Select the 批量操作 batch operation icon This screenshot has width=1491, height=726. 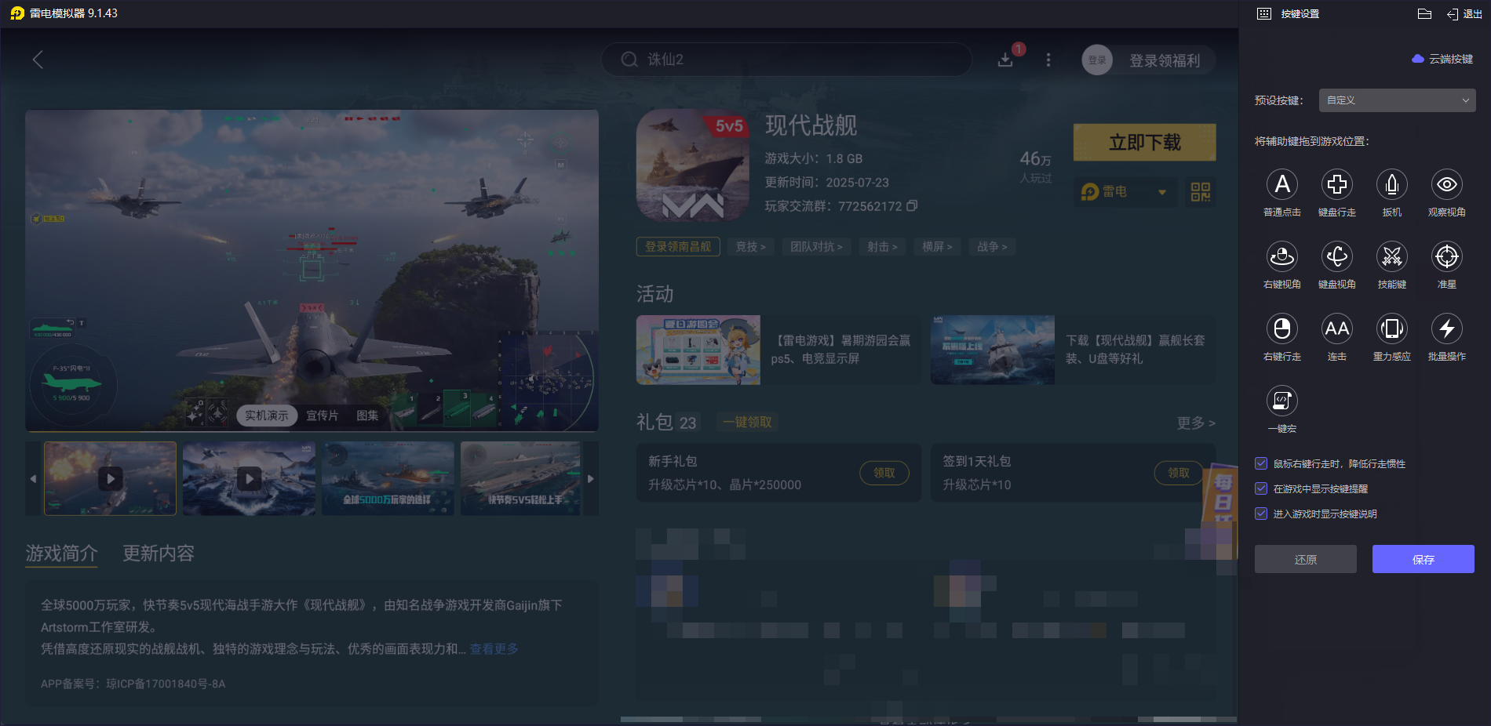(x=1447, y=329)
